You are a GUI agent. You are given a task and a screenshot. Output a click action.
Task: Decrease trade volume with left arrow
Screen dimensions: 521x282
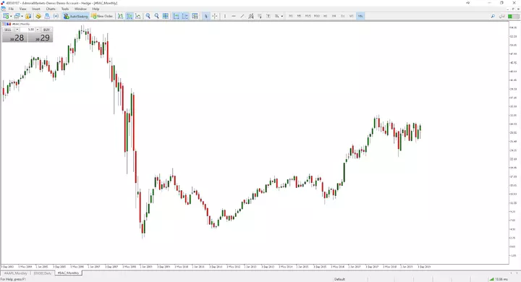(17, 30)
